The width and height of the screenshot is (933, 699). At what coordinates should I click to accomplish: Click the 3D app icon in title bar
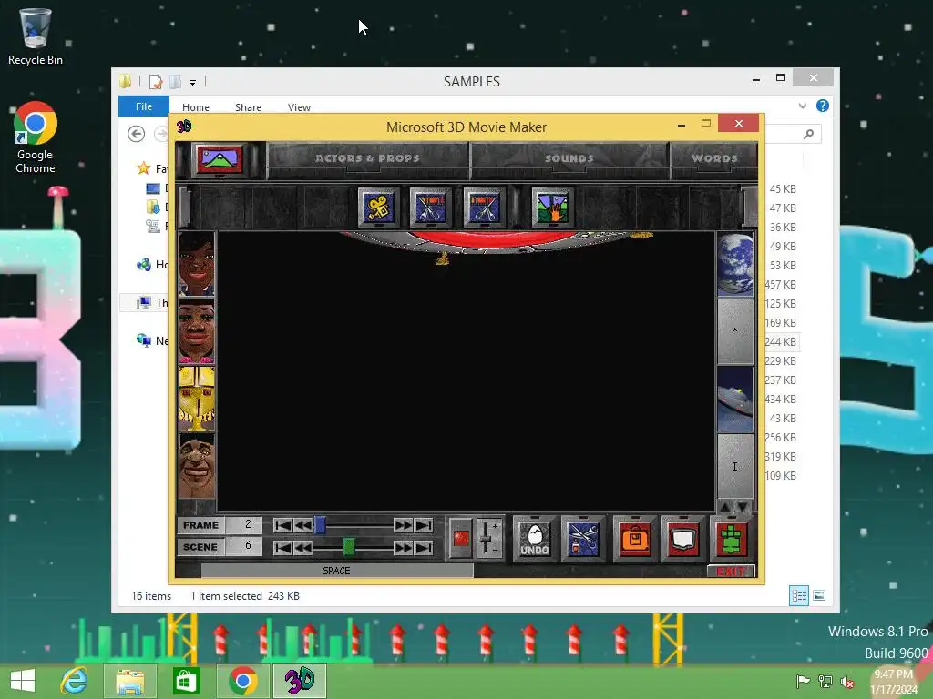pyautogui.click(x=184, y=126)
